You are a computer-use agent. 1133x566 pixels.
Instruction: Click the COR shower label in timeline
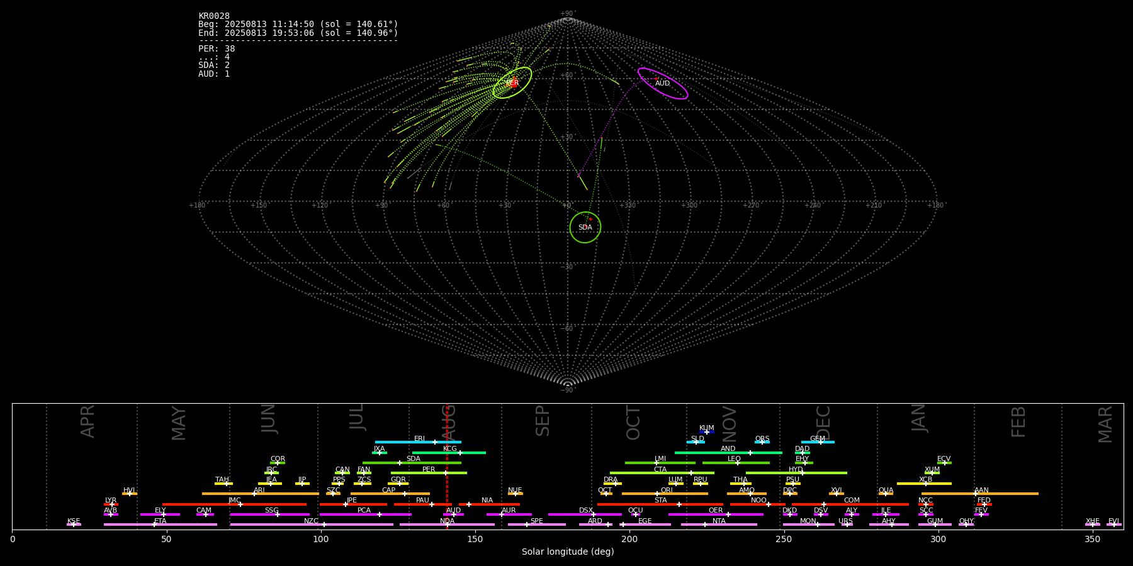coord(278,459)
